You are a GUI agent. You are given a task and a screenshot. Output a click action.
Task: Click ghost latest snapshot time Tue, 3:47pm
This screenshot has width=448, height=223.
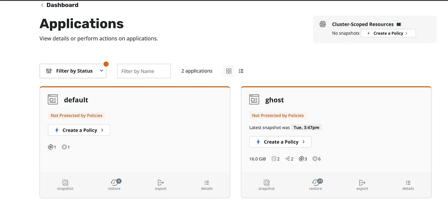[306, 128]
